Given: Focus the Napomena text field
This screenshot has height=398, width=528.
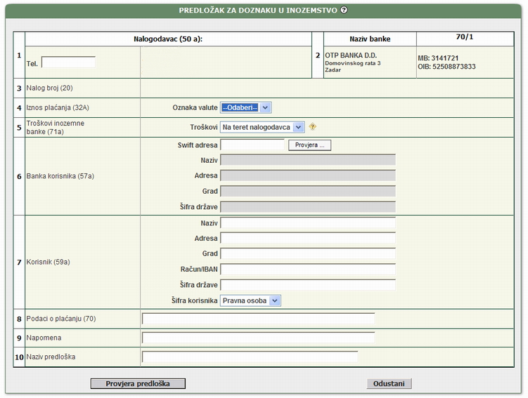Looking at the screenshot, I should coord(258,338).
